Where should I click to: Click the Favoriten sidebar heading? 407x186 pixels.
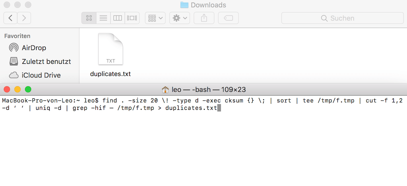[x=17, y=36]
